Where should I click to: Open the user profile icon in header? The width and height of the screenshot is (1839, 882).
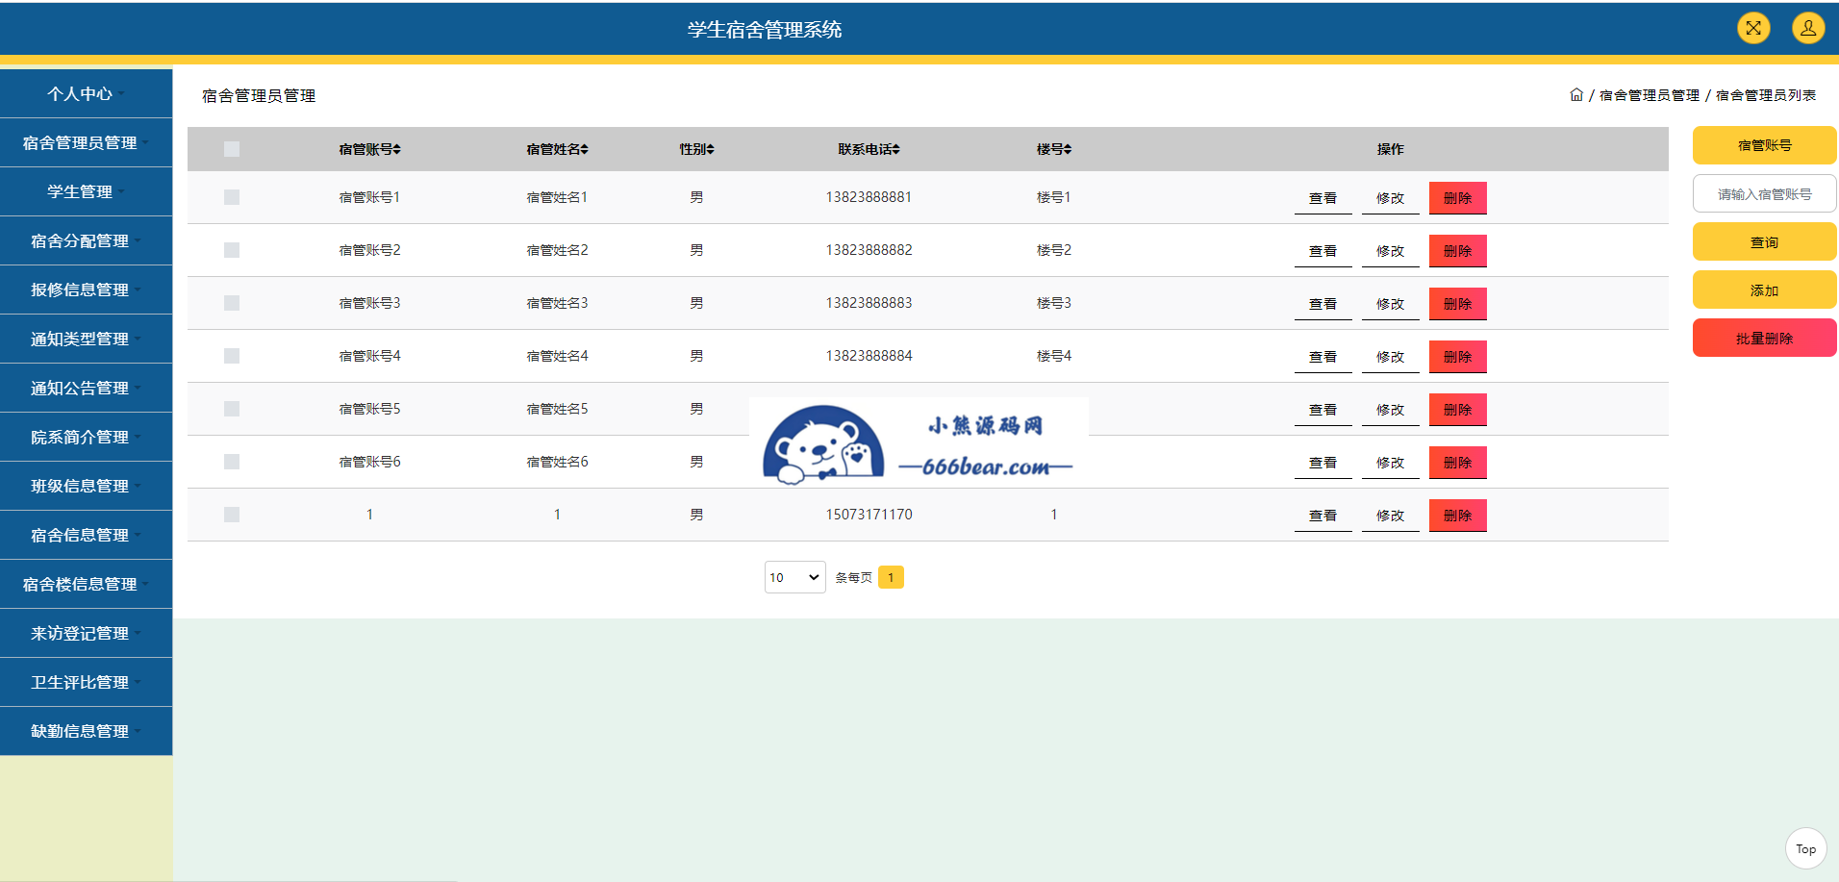point(1808,28)
